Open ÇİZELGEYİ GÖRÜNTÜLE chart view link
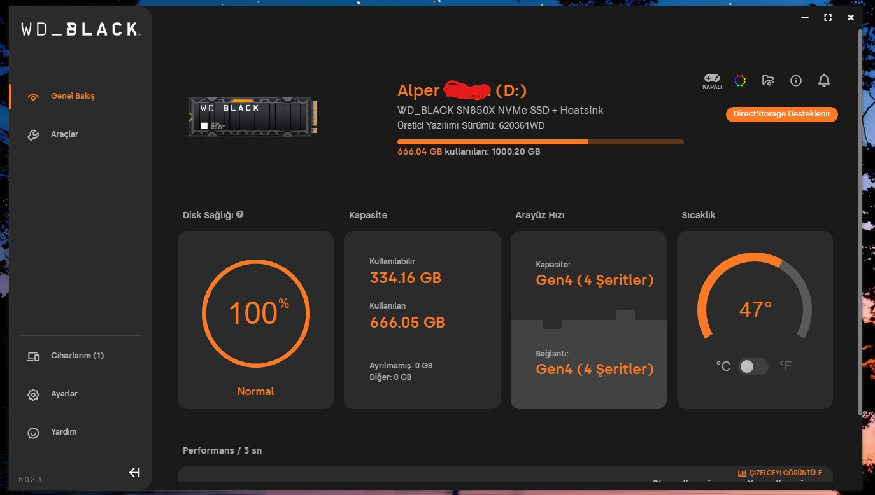875x495 pixels. tap(780, 473)
